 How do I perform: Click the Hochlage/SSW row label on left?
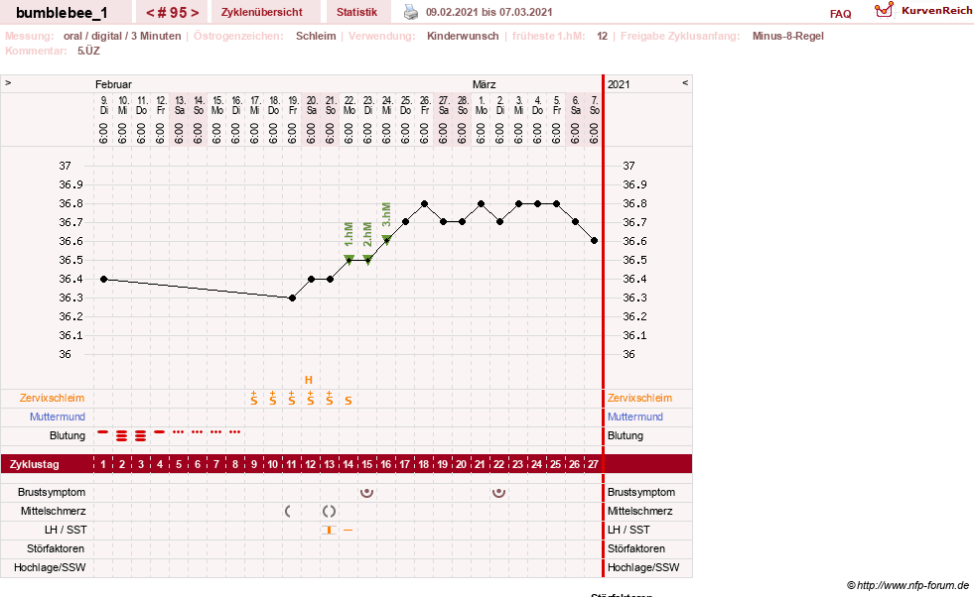(x=50, y=568)
